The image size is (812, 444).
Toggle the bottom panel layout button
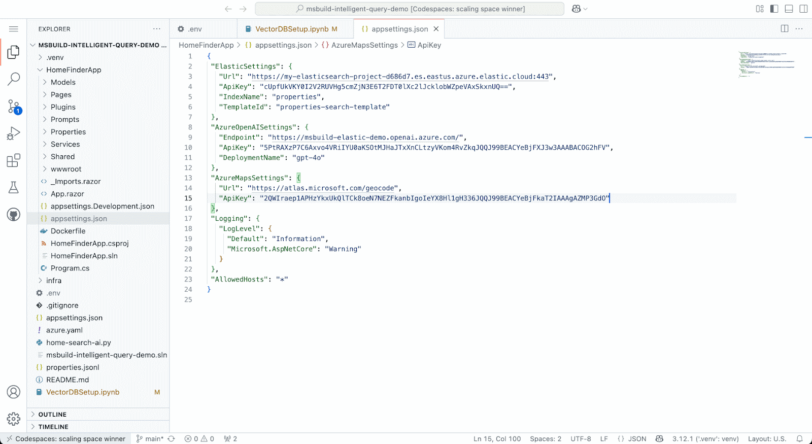point(789,9)
